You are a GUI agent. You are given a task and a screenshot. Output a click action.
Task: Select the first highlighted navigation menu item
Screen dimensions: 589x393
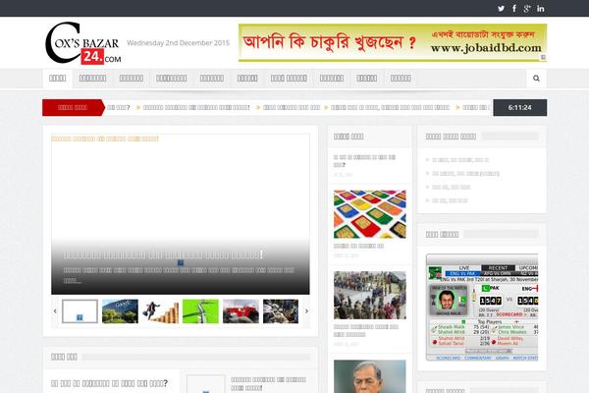(x=58, y=79)
